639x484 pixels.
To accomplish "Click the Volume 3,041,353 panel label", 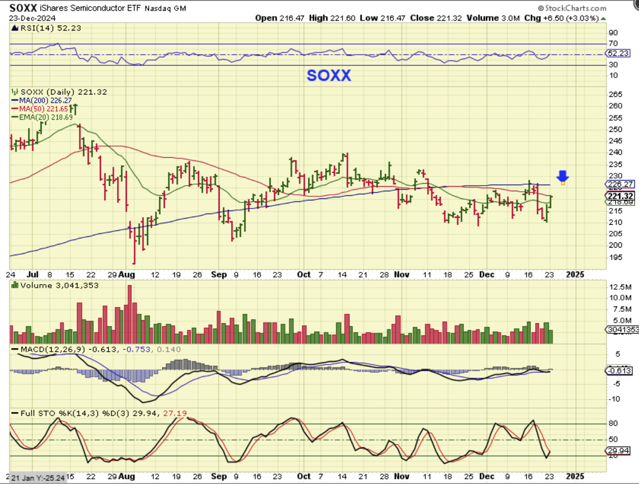I will (x=59, y=285).
